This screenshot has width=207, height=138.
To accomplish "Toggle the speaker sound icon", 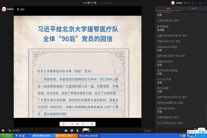I will click(x=3, y=131).
